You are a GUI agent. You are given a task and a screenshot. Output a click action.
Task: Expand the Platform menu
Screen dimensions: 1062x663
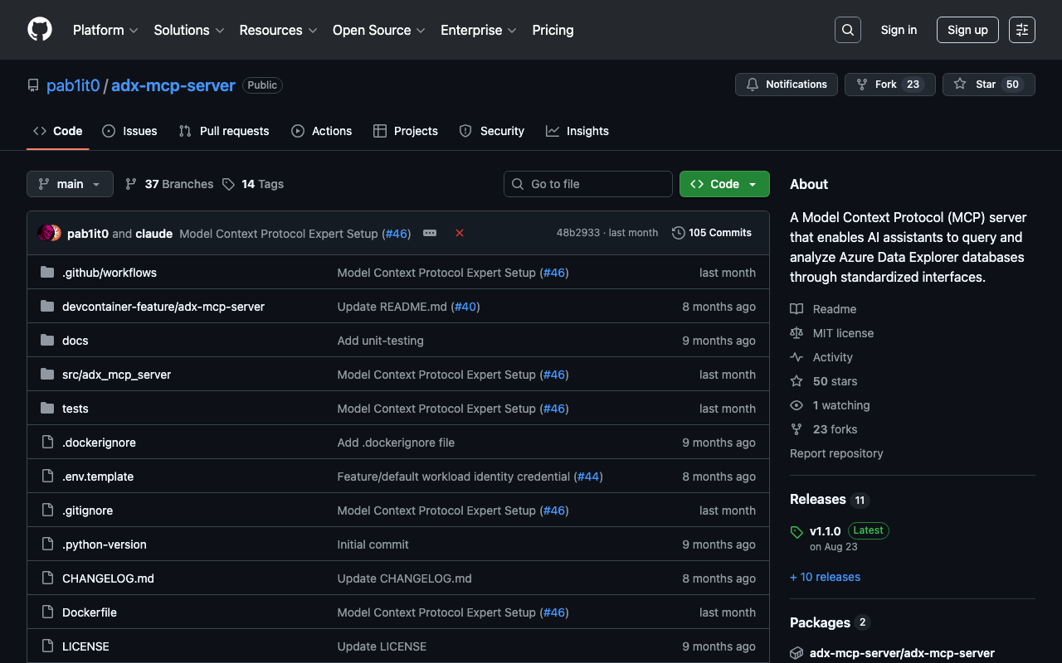point(105,30)
